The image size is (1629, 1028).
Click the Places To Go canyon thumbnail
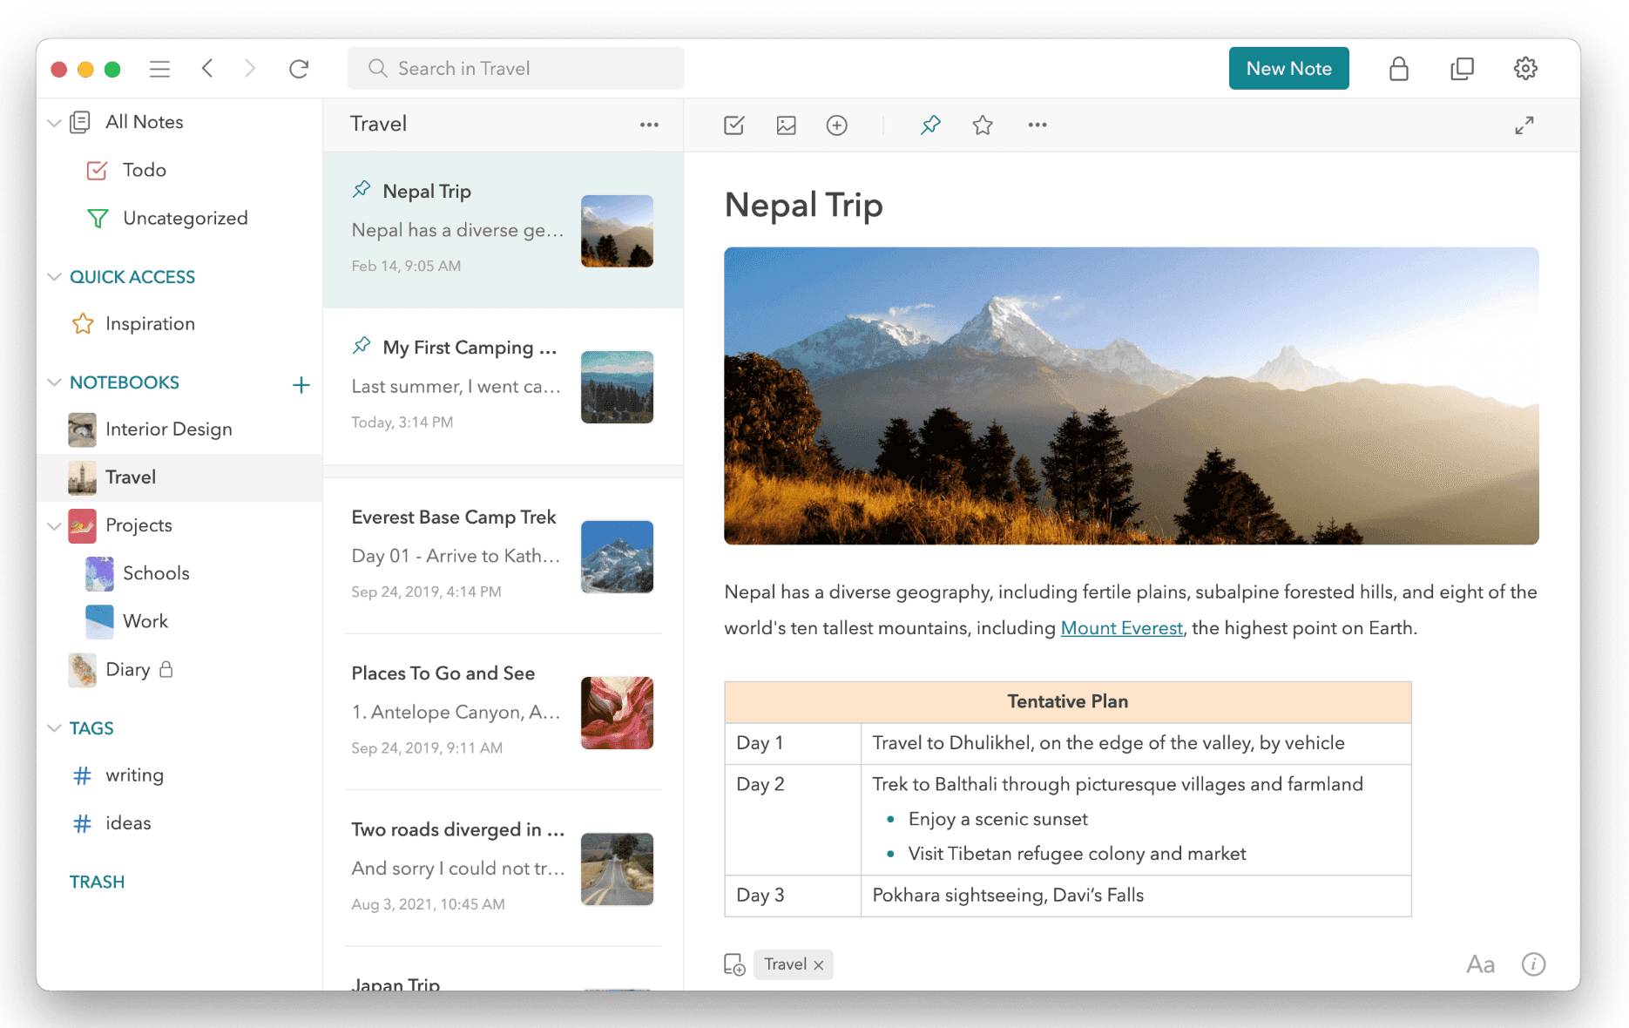[617, 713]
